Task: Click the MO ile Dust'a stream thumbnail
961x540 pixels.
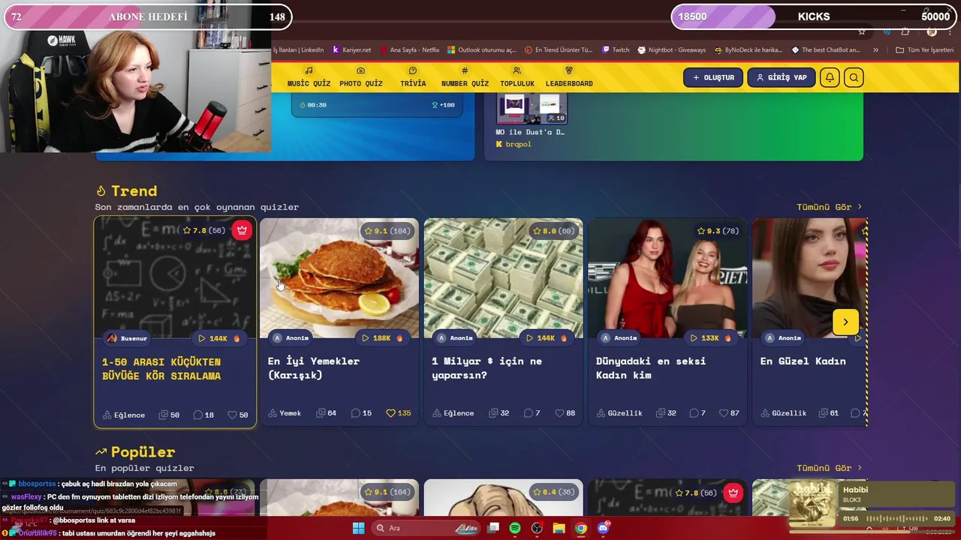Action: point(532,109)
